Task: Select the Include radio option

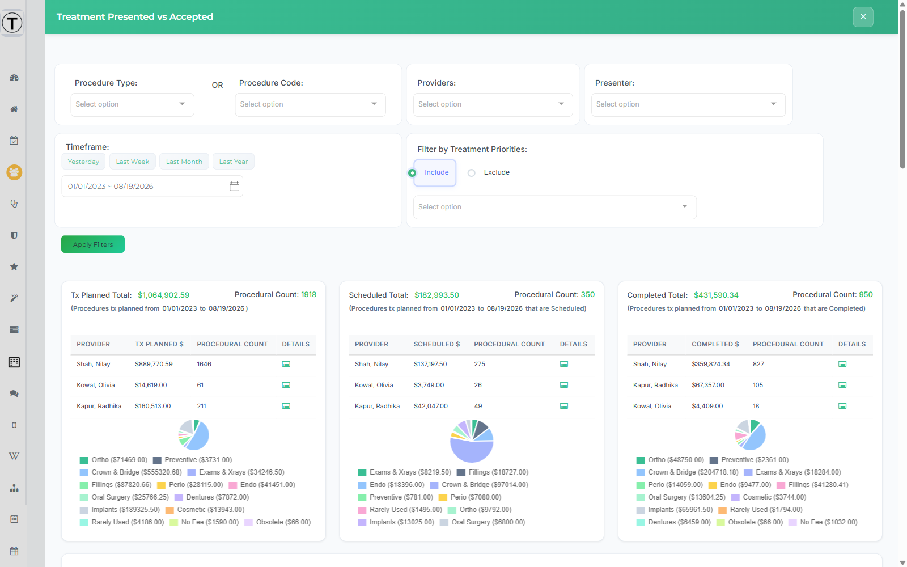Action: (412, 173)
